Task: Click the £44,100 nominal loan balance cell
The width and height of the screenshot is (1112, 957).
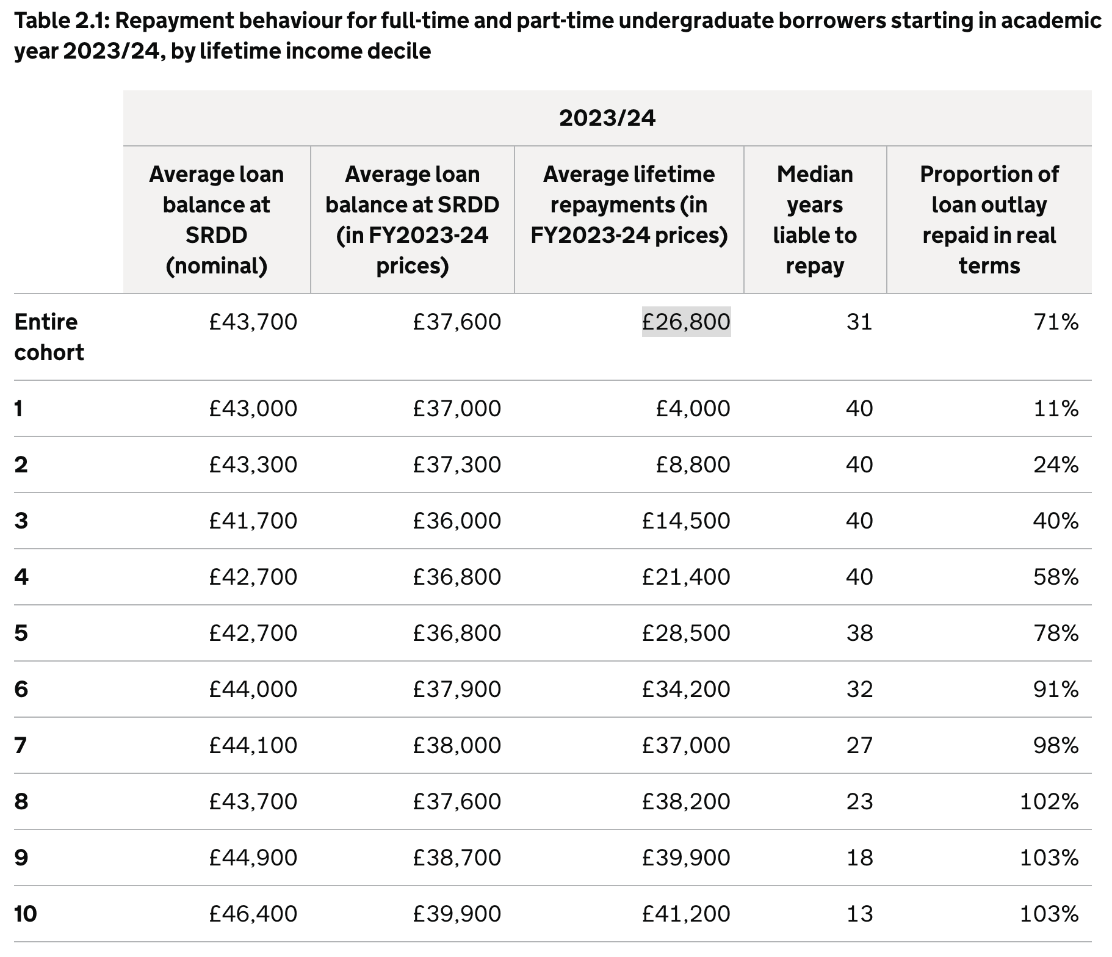Action: tap(253, 745)
